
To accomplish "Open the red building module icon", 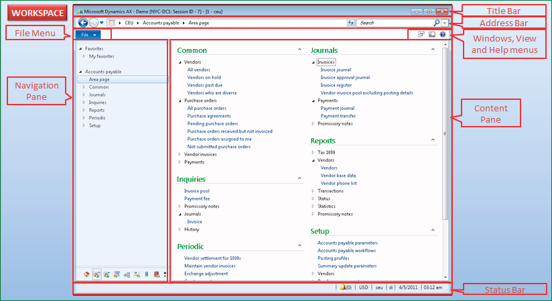I will [x=157, y=274].
